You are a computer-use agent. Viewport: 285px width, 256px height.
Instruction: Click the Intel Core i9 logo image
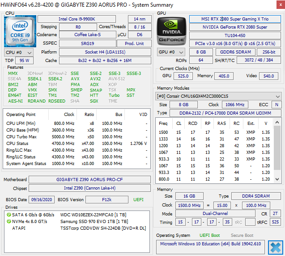pyautogui.click(x=20, y=31)
